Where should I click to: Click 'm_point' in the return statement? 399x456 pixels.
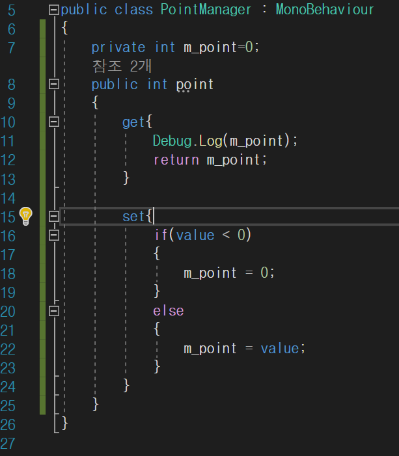pyautogui.click(x=233, y=160)
